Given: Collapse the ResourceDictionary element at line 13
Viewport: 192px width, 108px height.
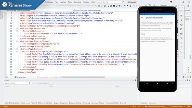Looking at the screenshot, I should point(17,31).
